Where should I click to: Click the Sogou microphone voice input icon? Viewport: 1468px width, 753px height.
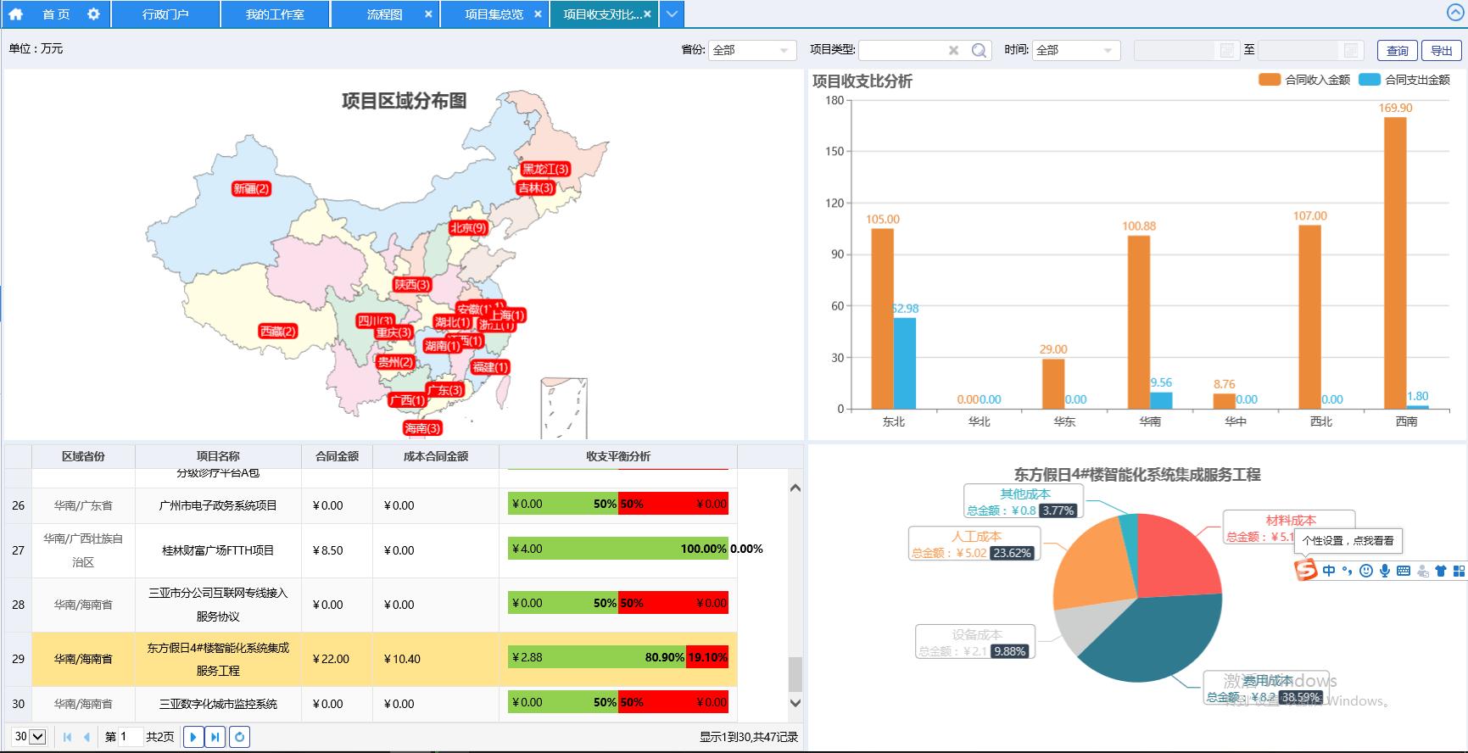pyautogui.click(x=1385, y=571)
